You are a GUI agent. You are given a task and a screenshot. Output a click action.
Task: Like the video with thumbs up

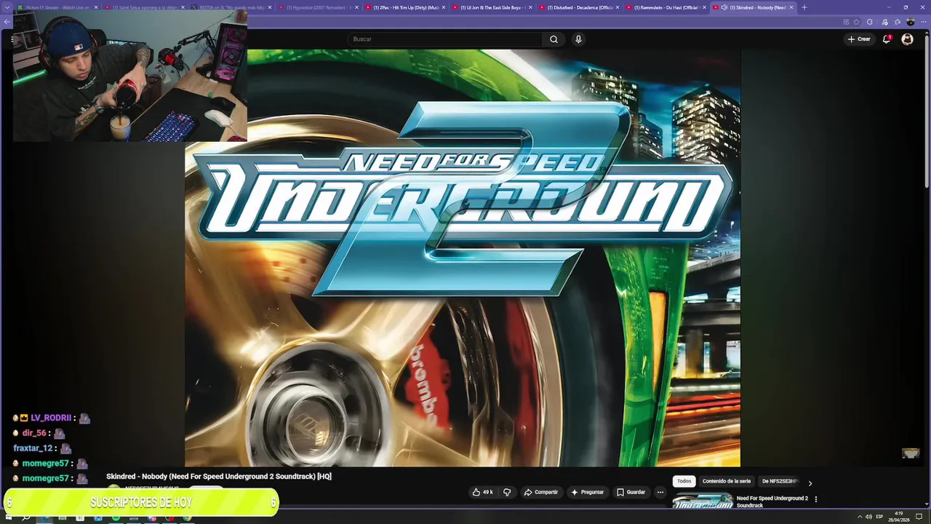[482, 492]
